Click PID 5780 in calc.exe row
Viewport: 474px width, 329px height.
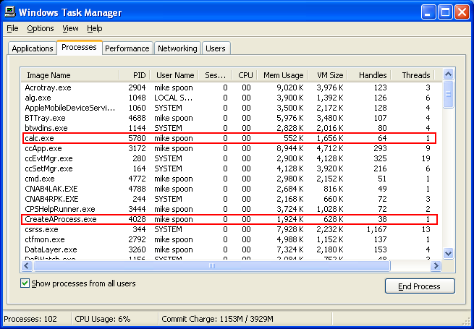tap(137, 138)
